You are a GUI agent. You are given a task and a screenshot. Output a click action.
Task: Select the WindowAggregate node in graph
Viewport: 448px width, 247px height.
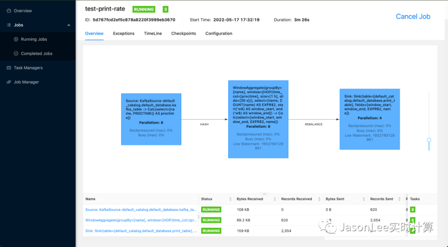[258, 119]
